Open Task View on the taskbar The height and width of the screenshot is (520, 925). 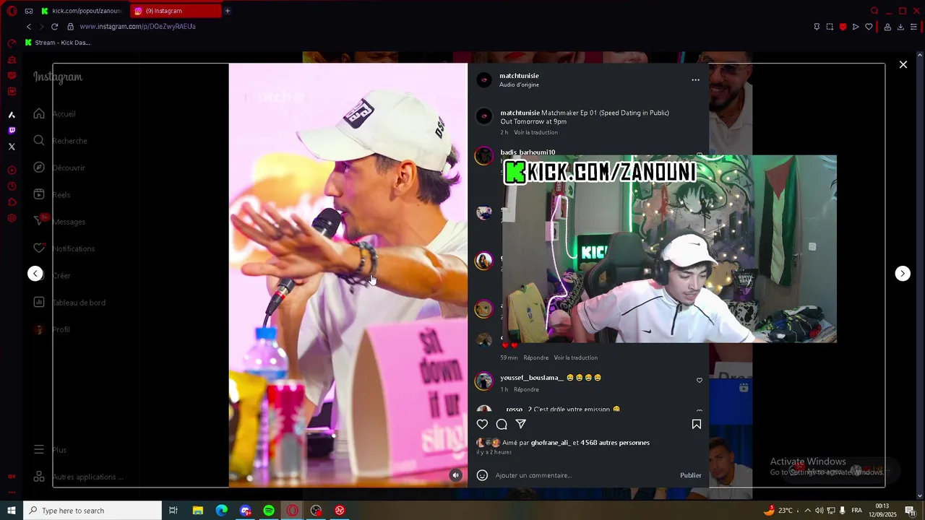173,511
